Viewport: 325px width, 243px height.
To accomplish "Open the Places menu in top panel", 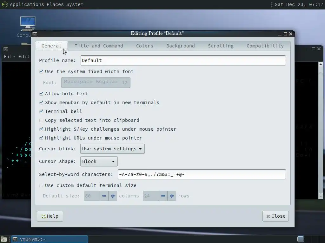I will point(55,4).
